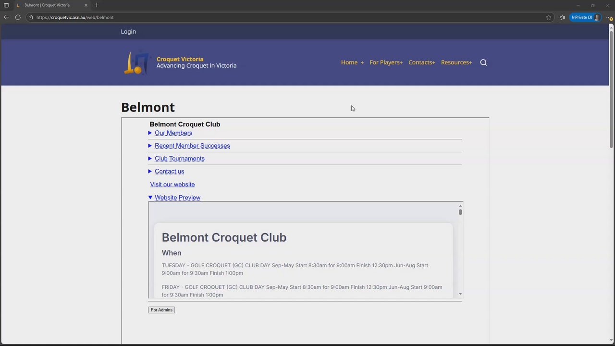Click the preview pane scroll-down arrow
This screenshot has height=346, width=615.
(460, 294)
